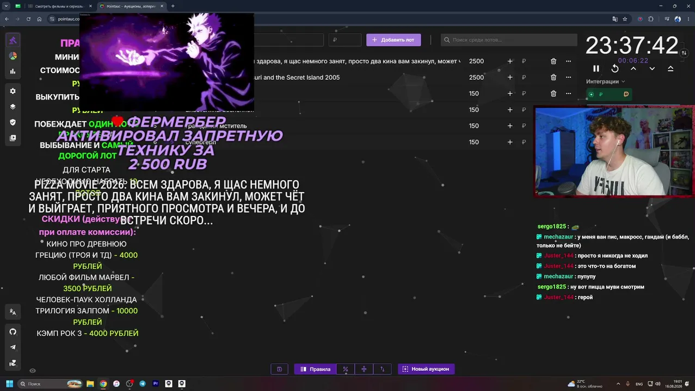Delete the third lot valued 150

[553, 93]
